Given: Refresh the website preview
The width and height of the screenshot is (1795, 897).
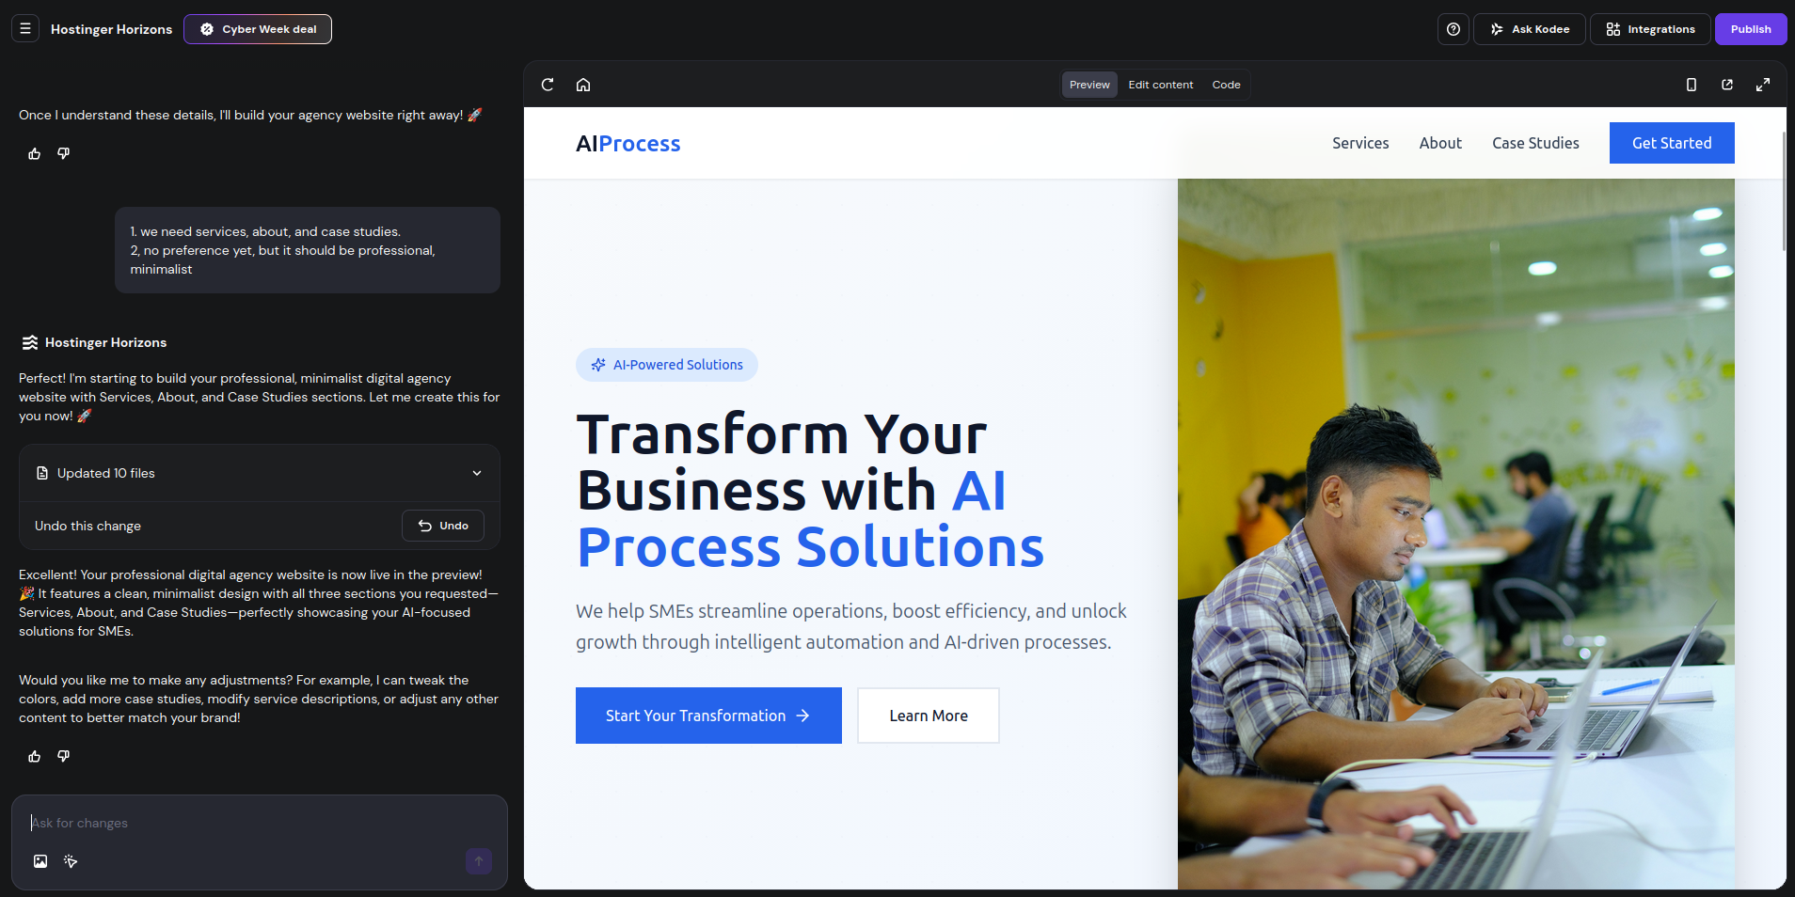Looking at the screenshot, I should pos(547,85).
